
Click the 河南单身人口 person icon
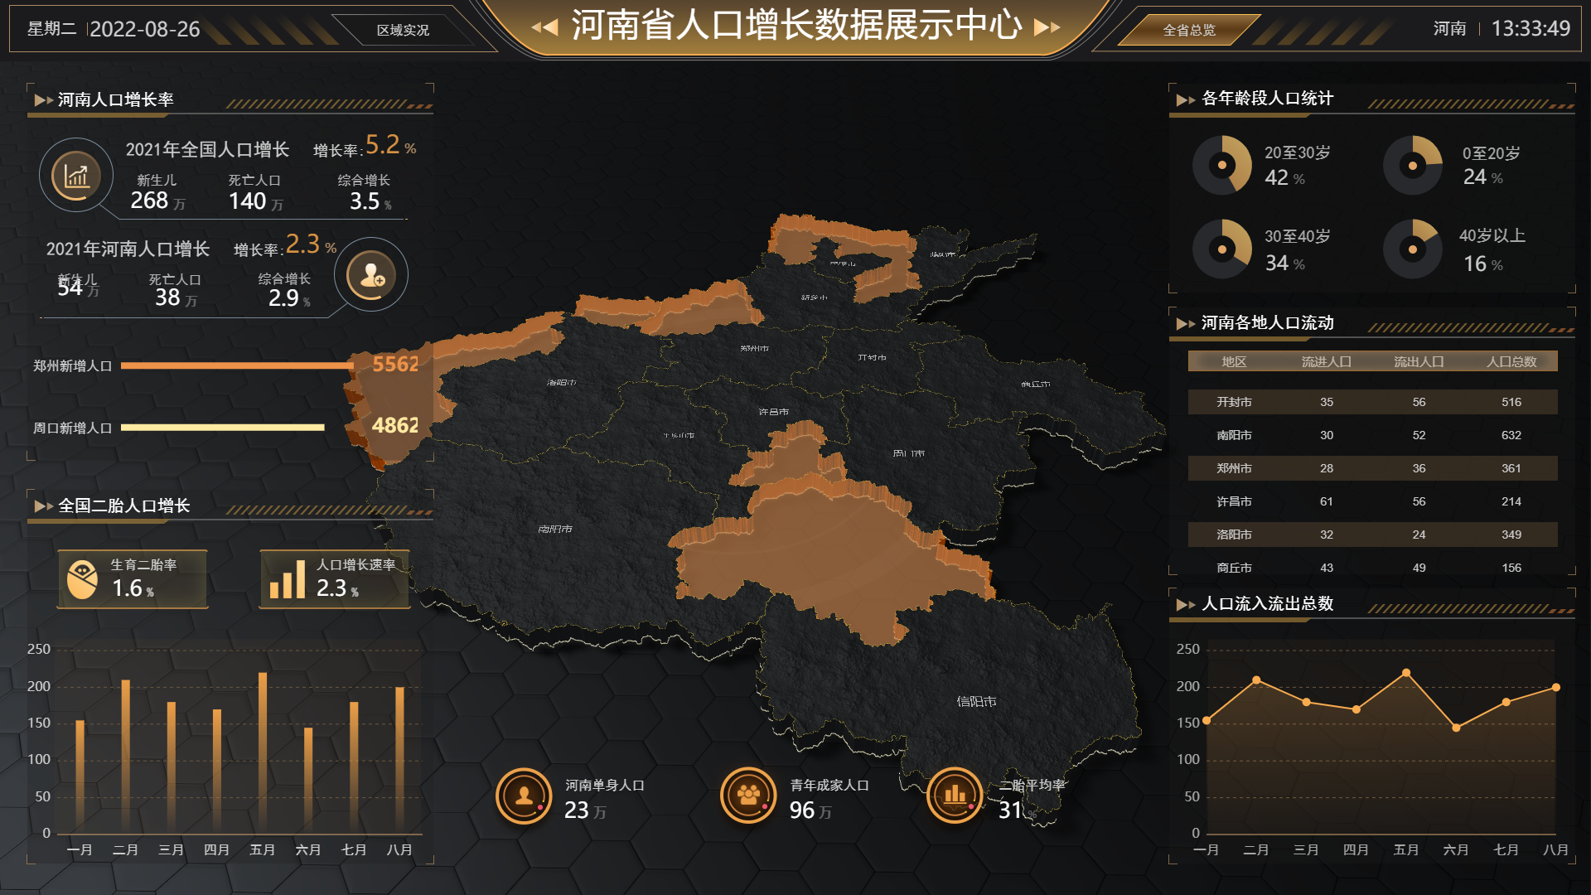524,796
